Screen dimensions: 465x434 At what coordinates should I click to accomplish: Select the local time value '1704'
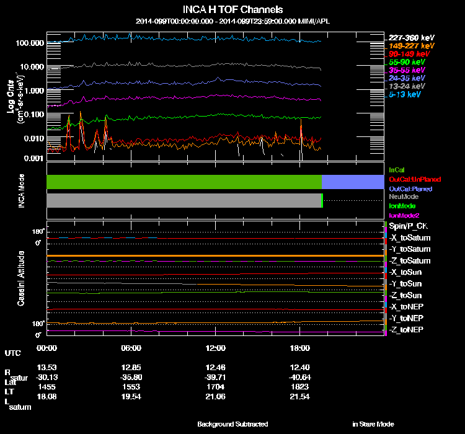216,387
